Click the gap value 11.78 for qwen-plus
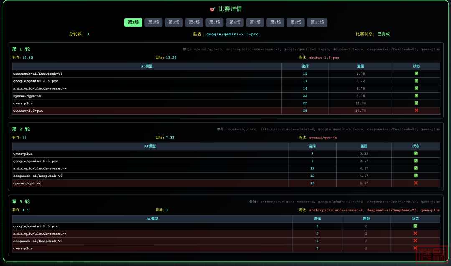451x266 pixels. click(361, 103)
